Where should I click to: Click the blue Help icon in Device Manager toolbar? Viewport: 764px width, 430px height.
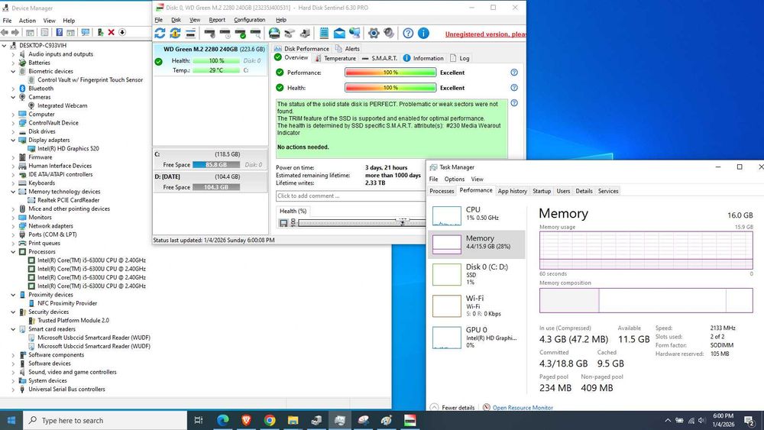coord(59,32)
